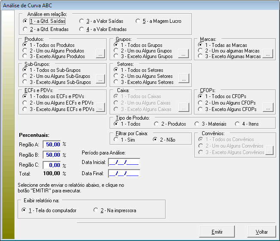Click the Voltar button

click(x=262, y=232)
